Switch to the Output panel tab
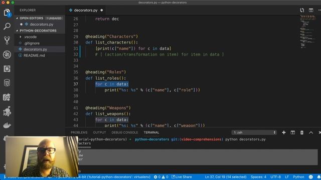 point(99,132)
